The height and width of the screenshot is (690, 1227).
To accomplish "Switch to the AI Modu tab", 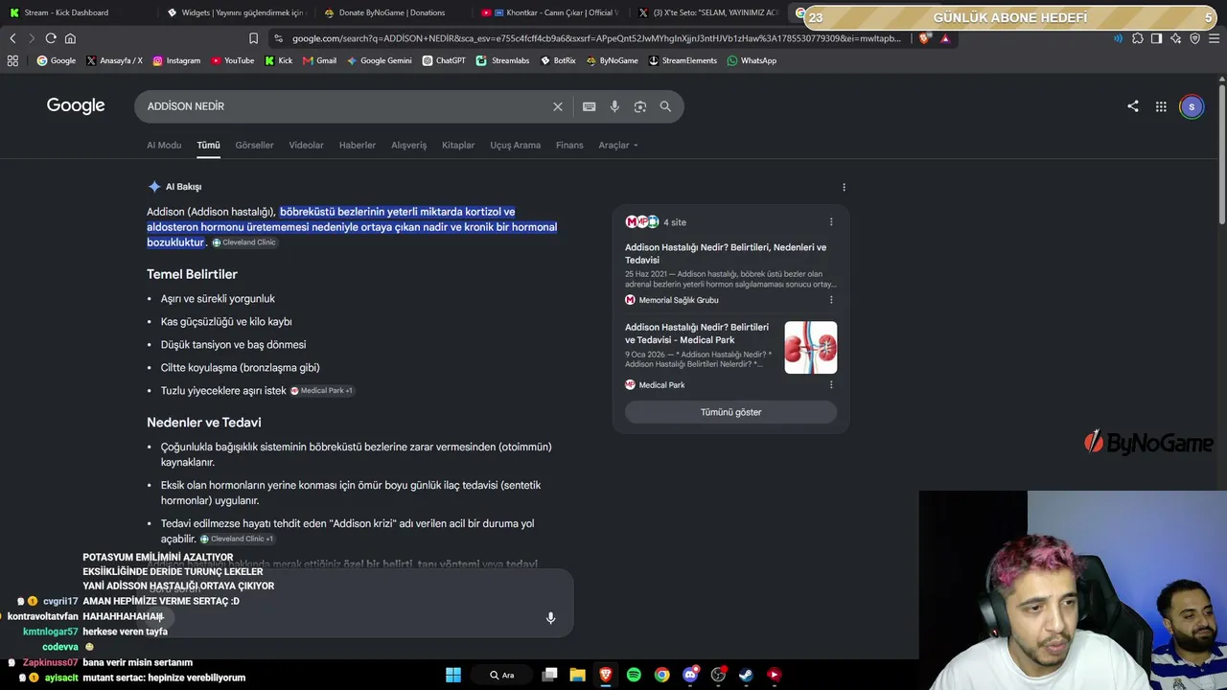I will pyautogui.click(x=164, y=146).
